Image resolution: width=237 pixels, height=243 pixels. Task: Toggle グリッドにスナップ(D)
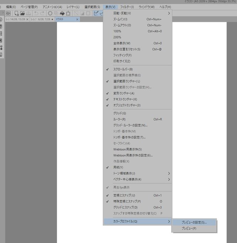point(138,207)
